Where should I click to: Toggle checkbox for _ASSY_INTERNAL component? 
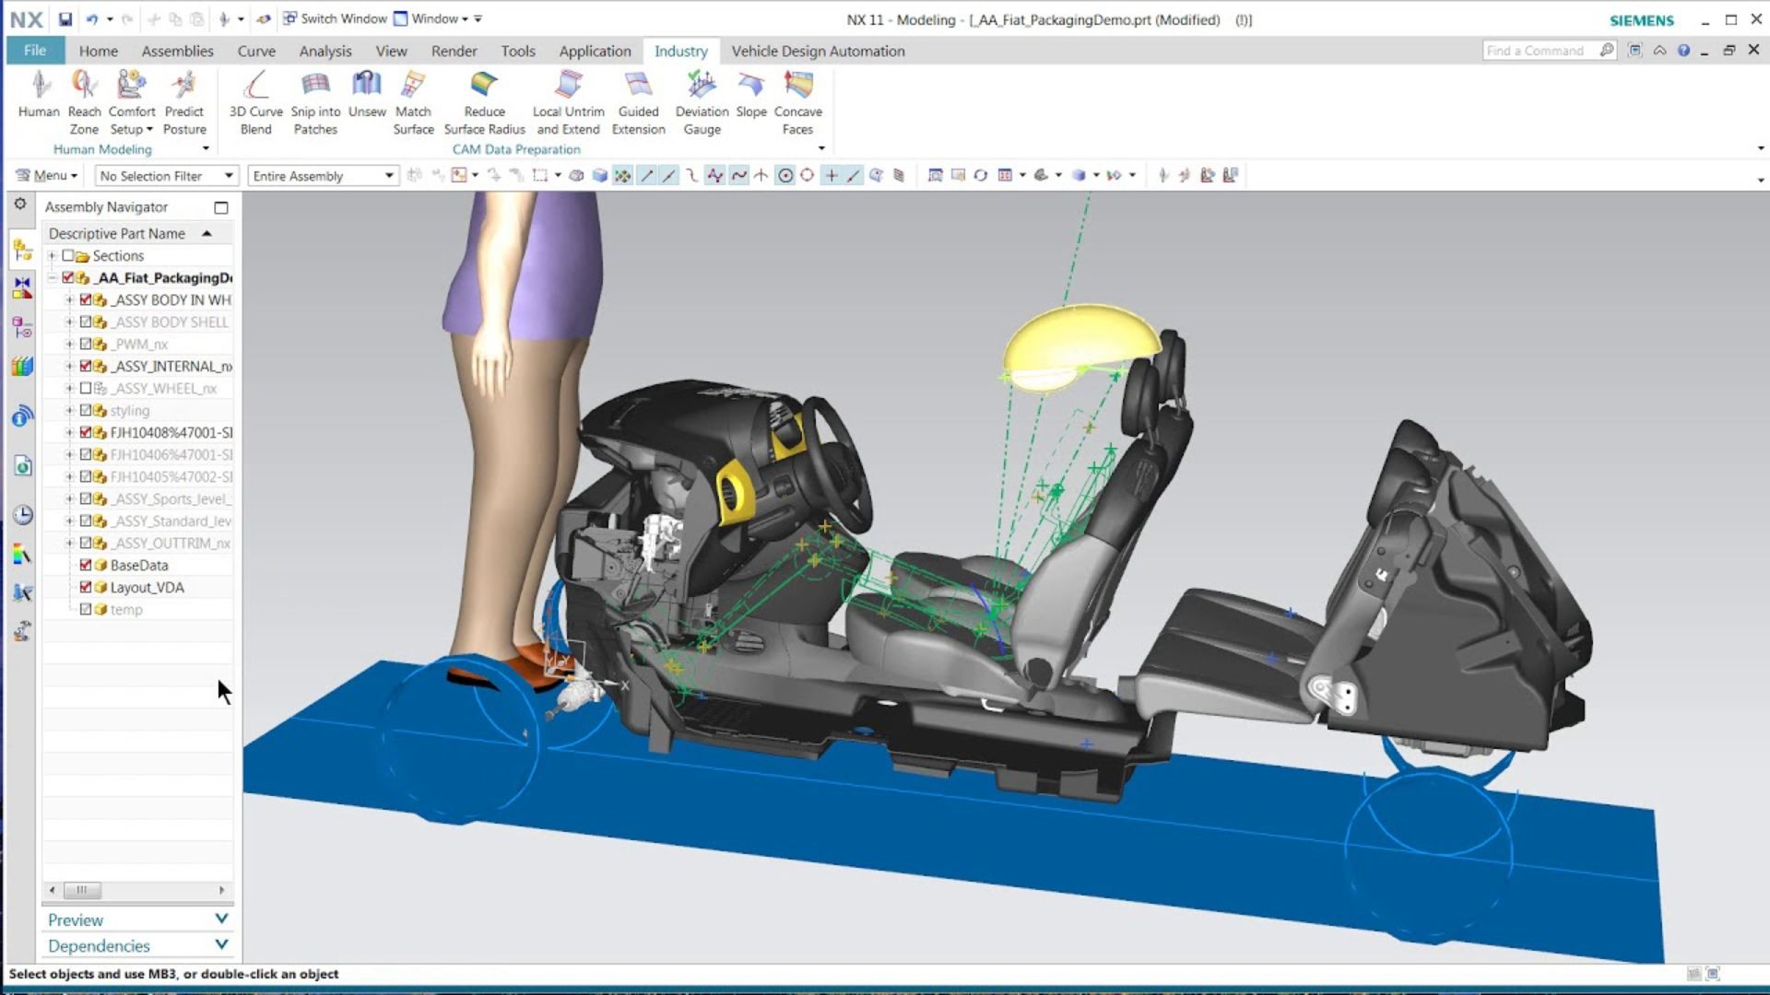click(86, 367)
